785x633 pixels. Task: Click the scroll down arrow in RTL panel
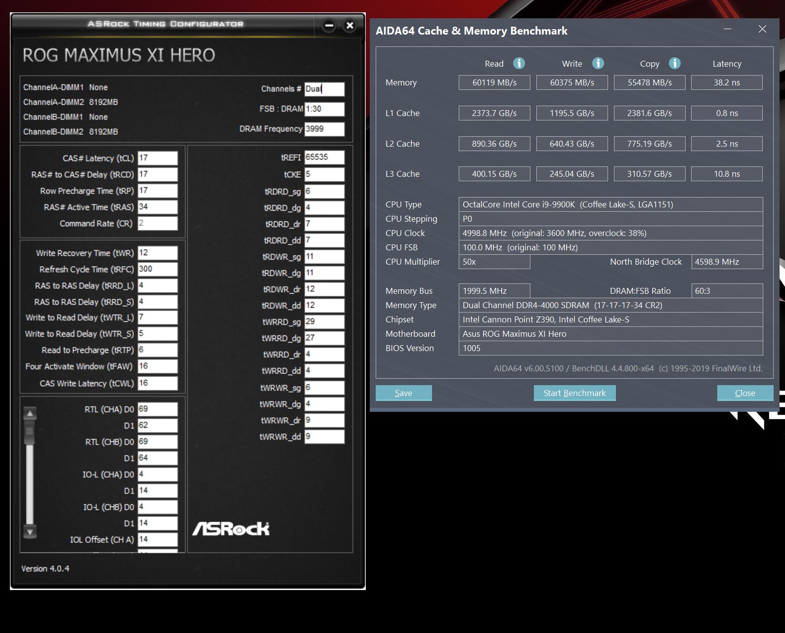click(x=30, y=532)
